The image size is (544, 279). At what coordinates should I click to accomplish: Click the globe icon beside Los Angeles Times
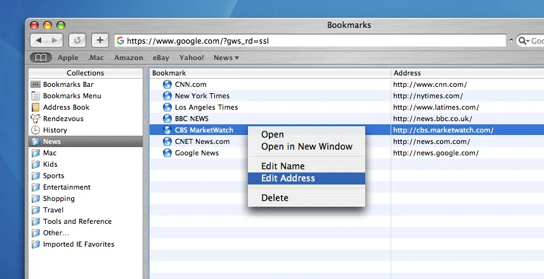[167, 107]
